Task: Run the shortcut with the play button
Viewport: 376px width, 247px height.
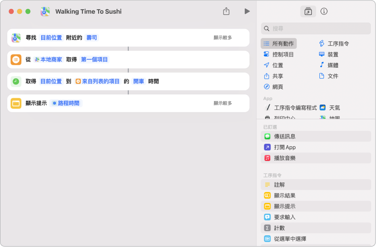Action: [x=247, y=11]
